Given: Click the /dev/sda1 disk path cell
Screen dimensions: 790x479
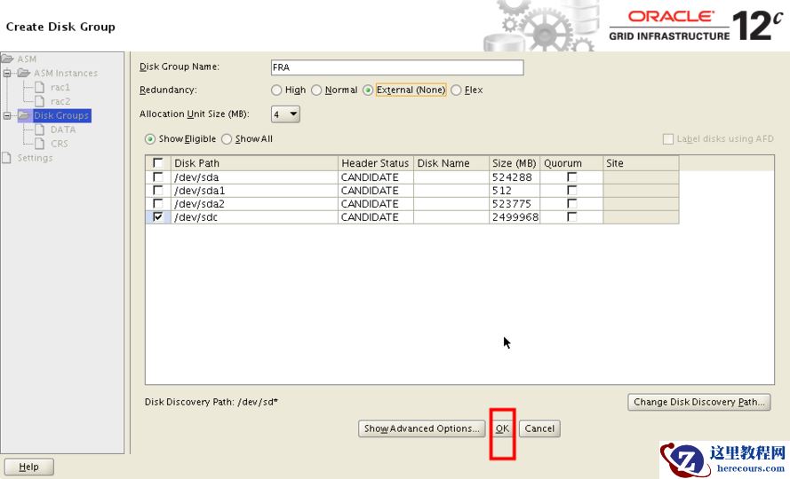Looking at the screenshot, I should pyautogui.click(x=254, y=191).
